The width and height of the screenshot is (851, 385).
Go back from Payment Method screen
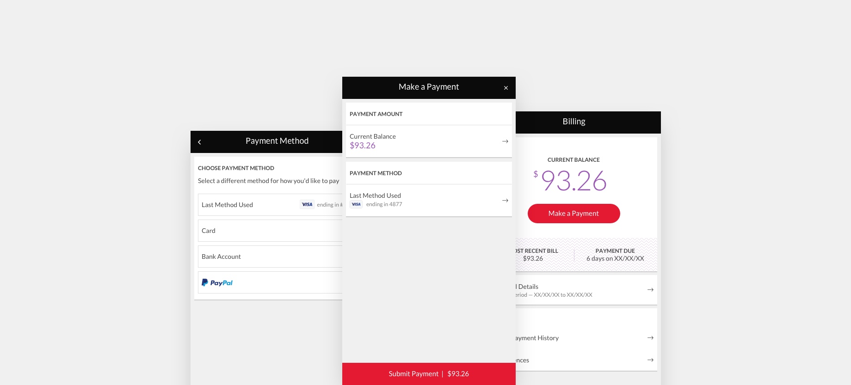(x=199, y=142)
